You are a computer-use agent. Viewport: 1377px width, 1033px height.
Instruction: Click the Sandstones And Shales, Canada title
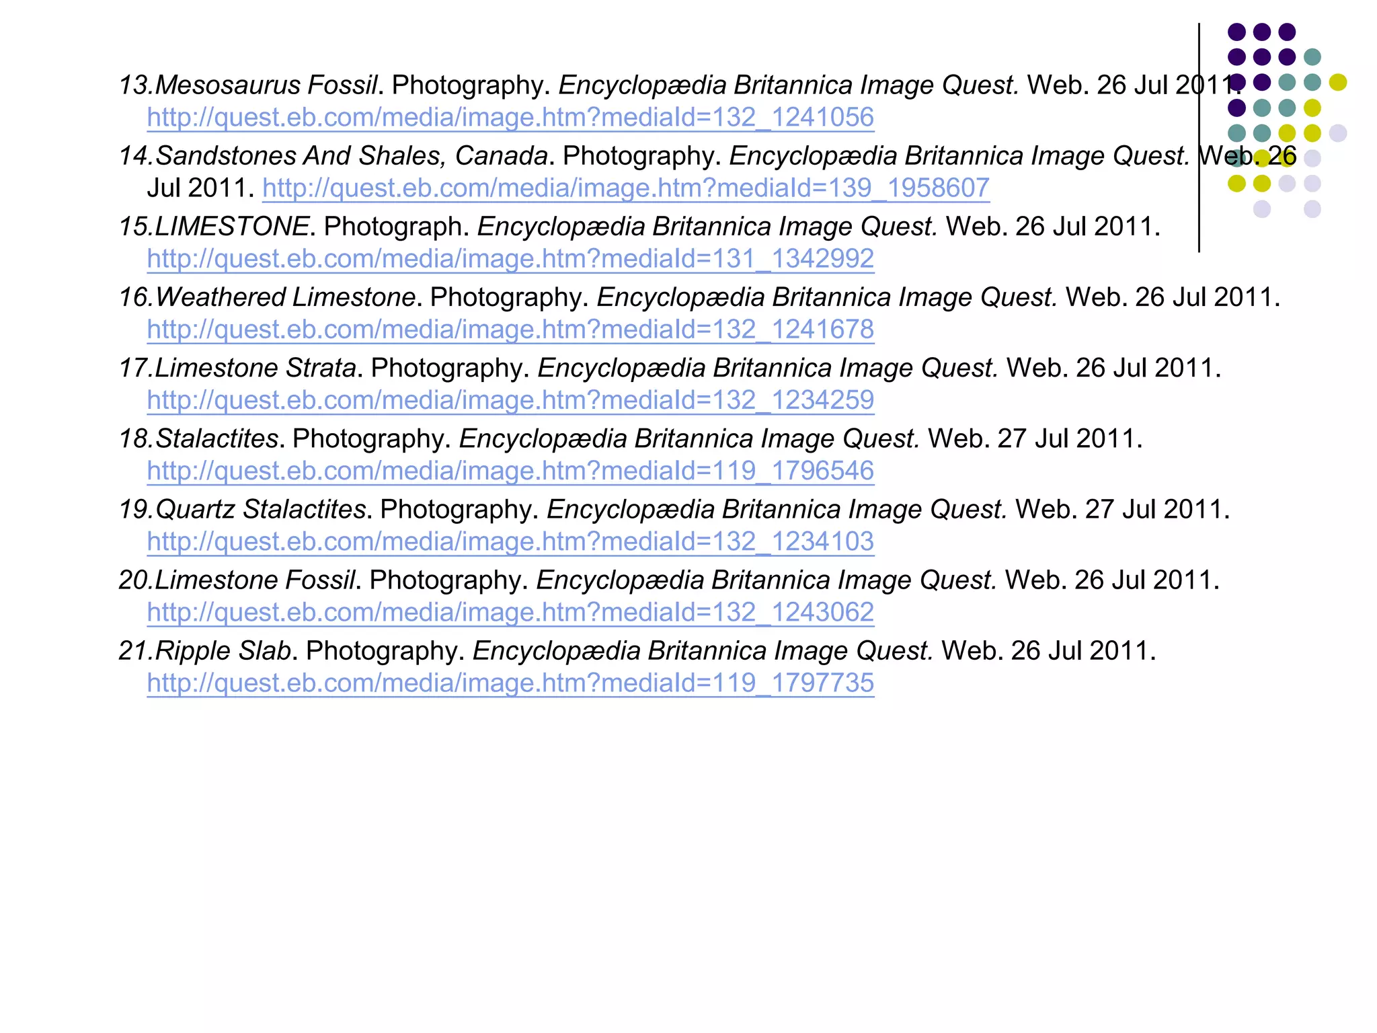(351, 156)
